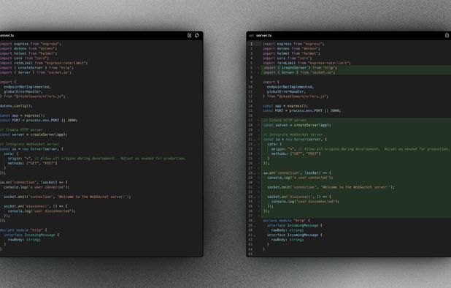Collapse the fold arrow at line 21 in the right window
The height and width of the screenshot is (288, 451).
(255, 140)
